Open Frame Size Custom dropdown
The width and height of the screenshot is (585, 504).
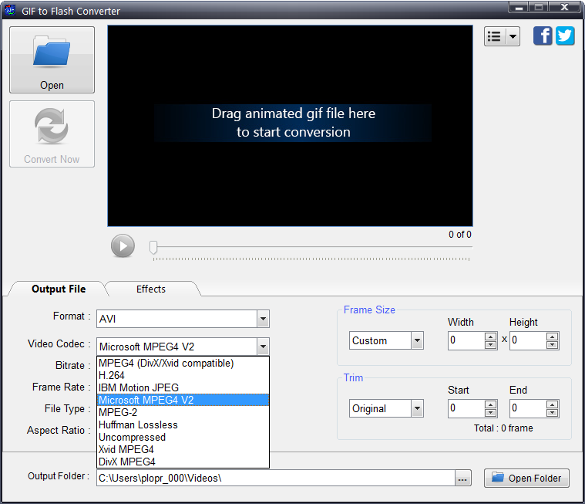click(x=386, y=340)
